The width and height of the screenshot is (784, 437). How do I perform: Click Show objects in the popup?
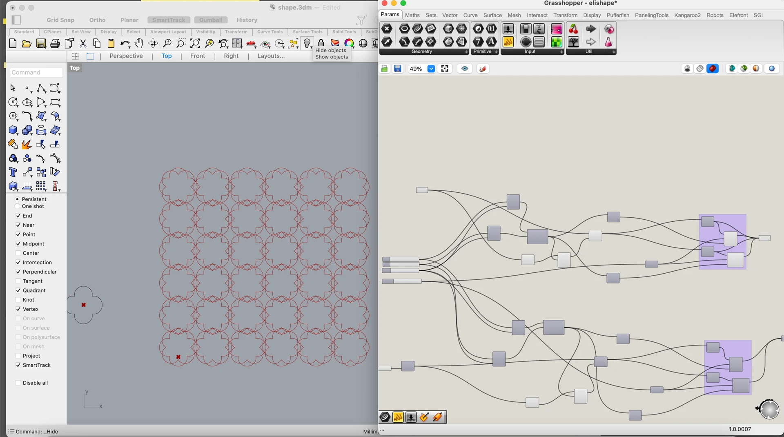[331, 57]
